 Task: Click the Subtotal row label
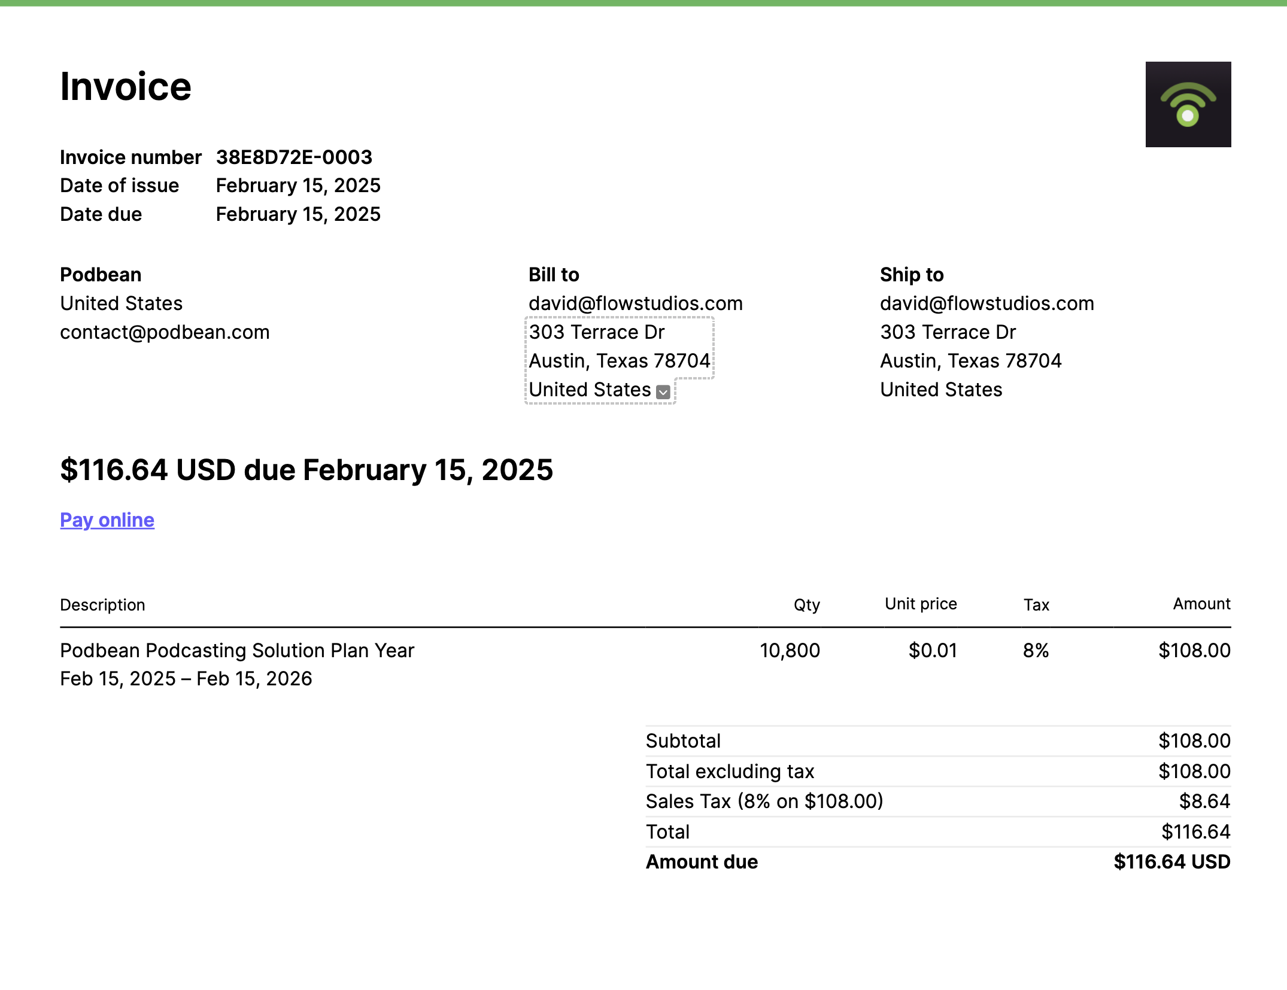point(683,741)
